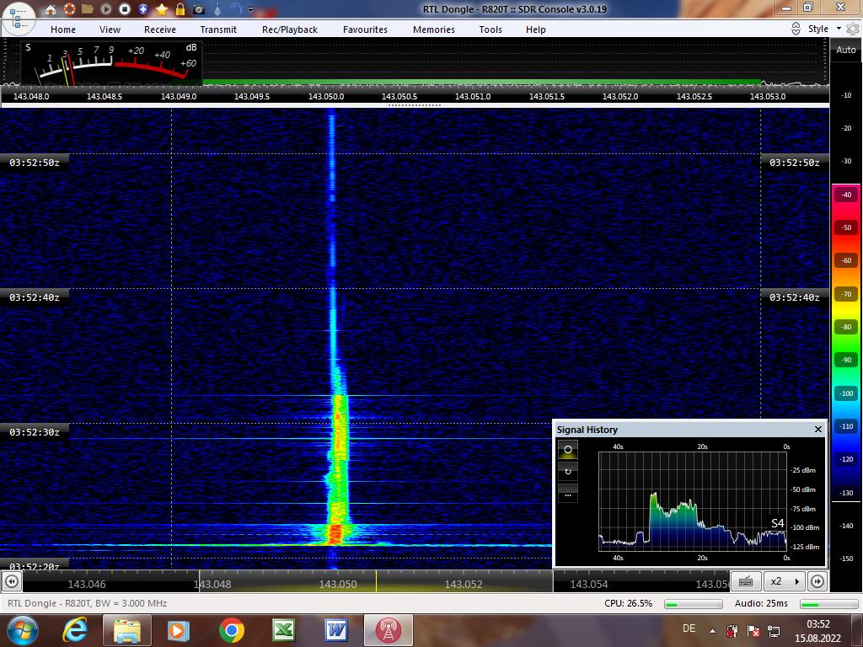
Task: Open the Receive ribbon tab
Action: [160, 29]
